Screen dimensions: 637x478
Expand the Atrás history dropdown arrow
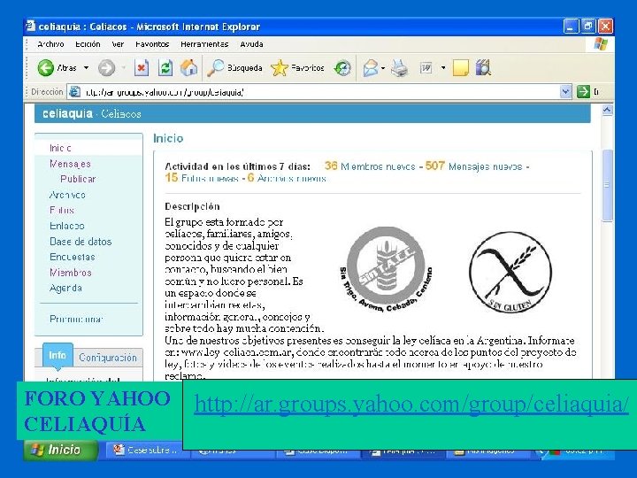(86, 68)
